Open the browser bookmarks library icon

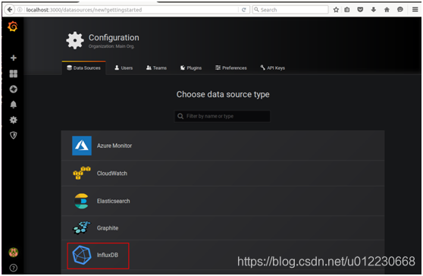click(x=347, y=10)
